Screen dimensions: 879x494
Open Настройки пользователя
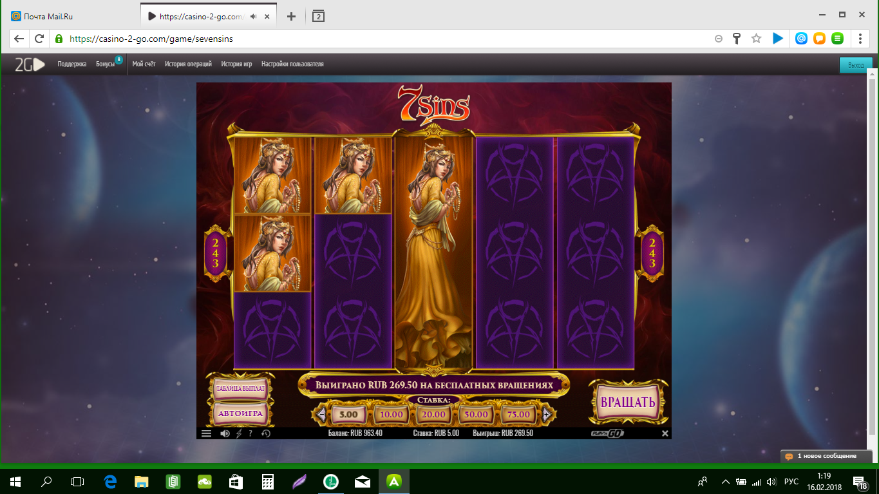point(292,64)
